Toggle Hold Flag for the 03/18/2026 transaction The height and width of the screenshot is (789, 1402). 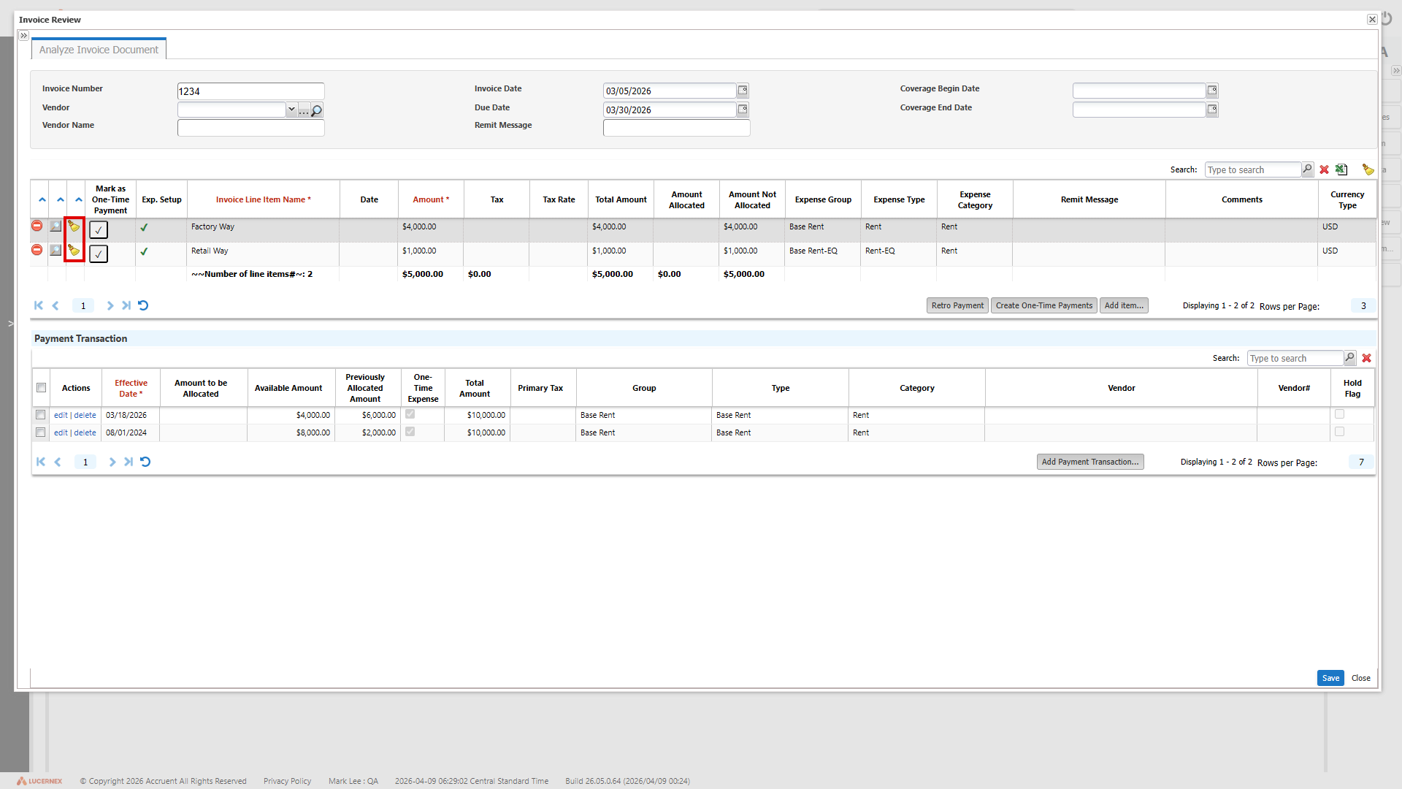1339,414
